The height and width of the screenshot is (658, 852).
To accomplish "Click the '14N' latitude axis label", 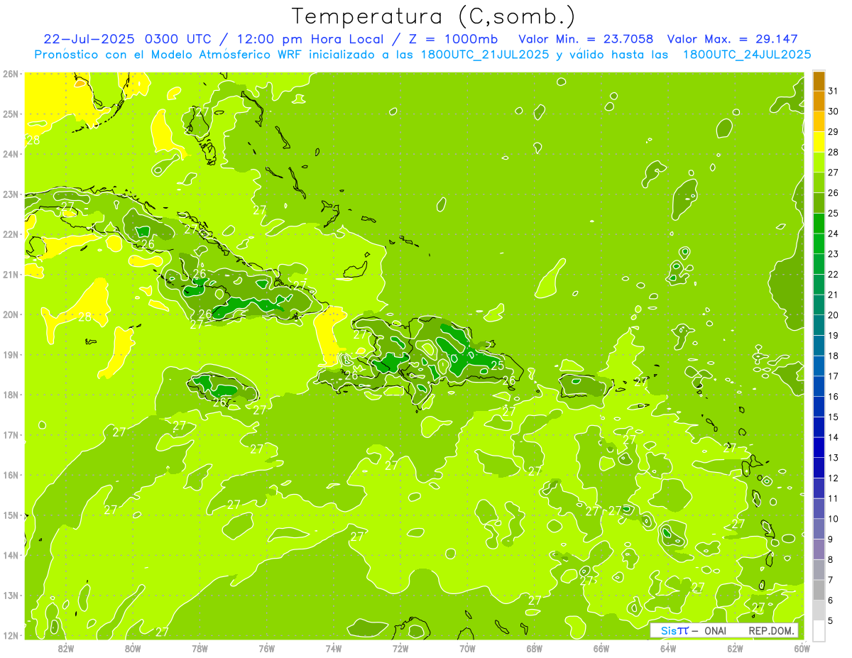I will pos(11,555).
